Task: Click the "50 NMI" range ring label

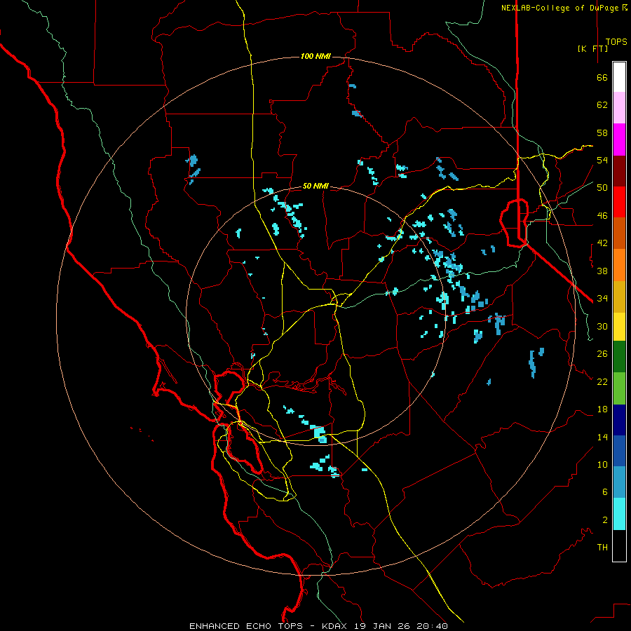Action: 315,186
